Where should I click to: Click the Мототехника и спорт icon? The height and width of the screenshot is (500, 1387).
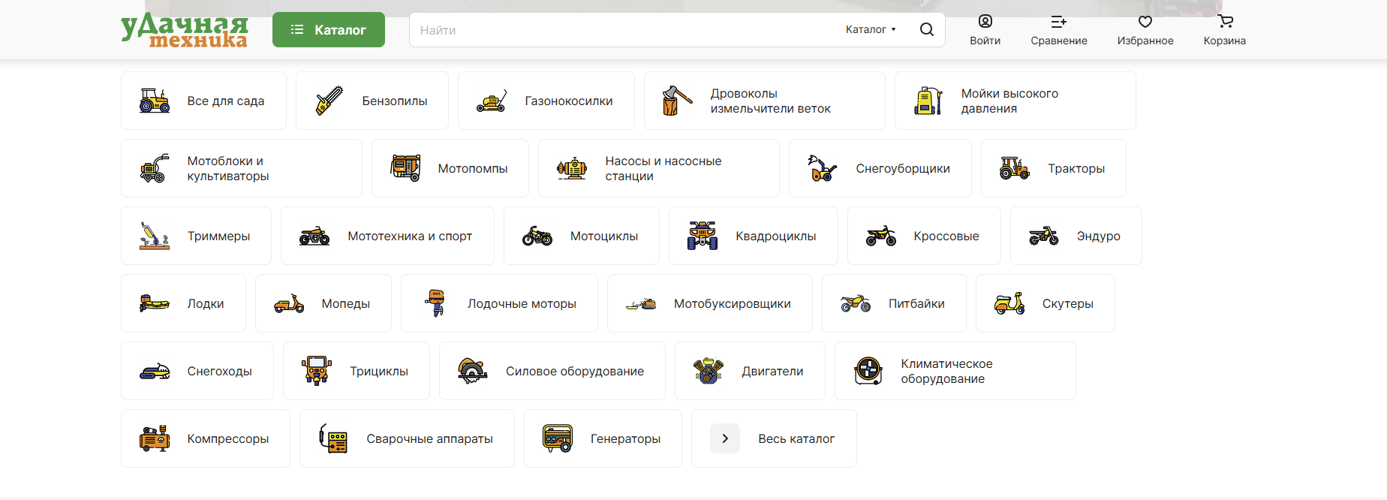coord(314,236)
